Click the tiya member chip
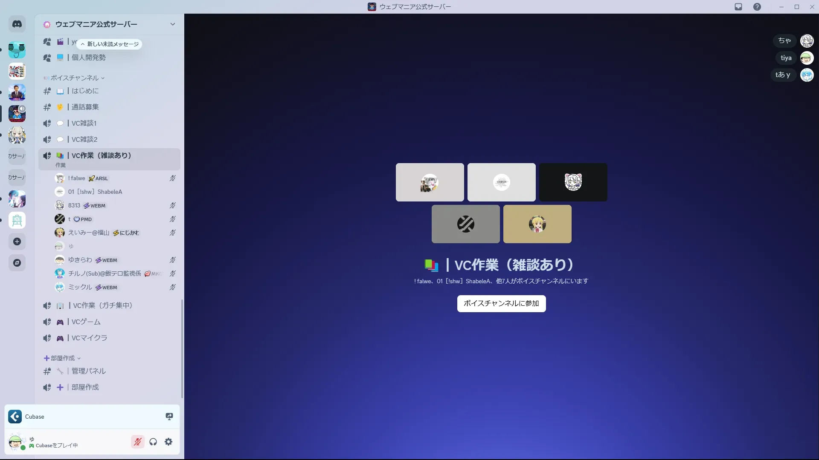 point(786,58)
